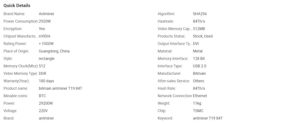Click the nVIDIA chipset manufacturer value
Screen dimensions: 286x124
coord(45,36)
